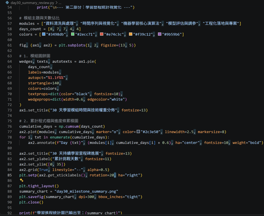Click line number 90 in the gutter
The width and height of the screenshot is (264, 216).
click(10, 202)
